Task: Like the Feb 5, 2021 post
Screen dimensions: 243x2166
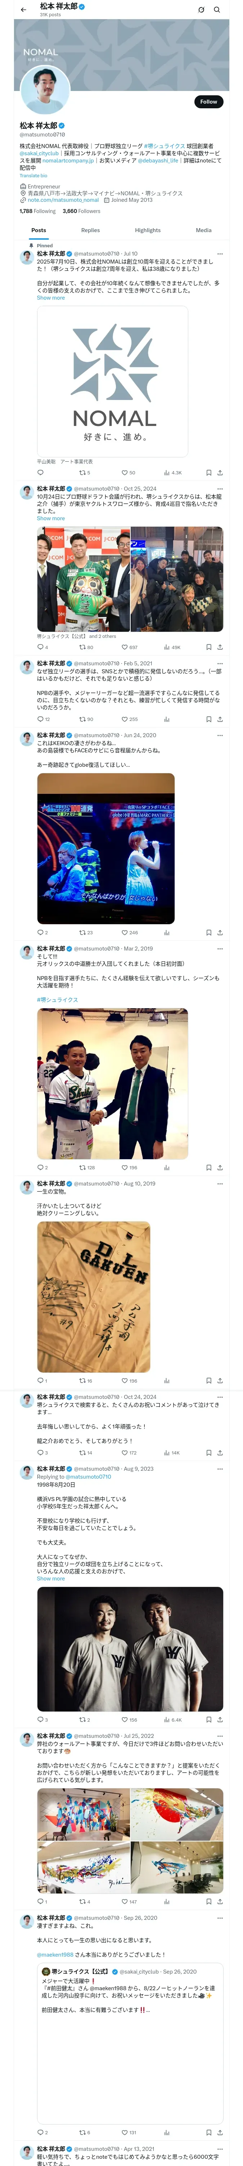Action: (128, 720)
